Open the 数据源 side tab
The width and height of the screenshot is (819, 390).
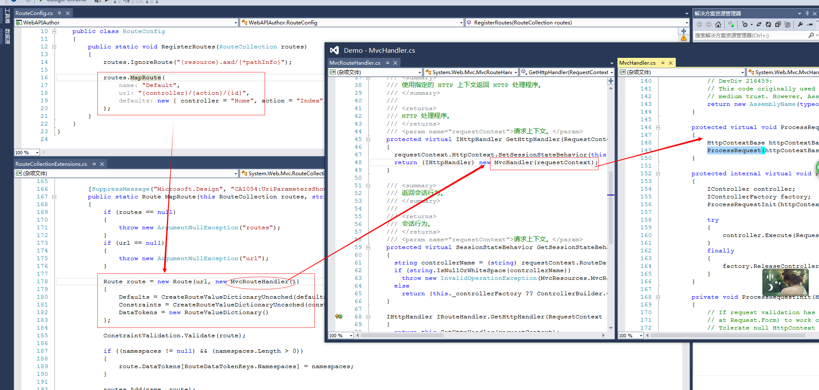(x=7, y=36)
